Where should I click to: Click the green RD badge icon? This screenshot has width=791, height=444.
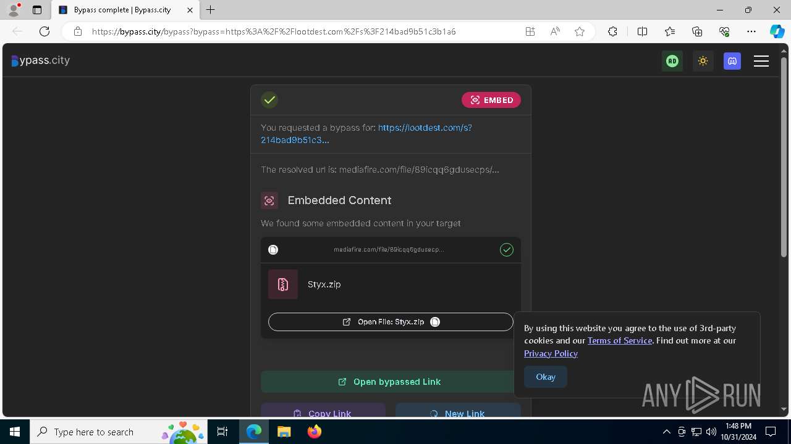[672, 61]
